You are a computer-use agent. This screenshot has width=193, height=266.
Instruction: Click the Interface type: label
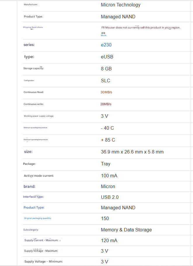coord(33,197)
